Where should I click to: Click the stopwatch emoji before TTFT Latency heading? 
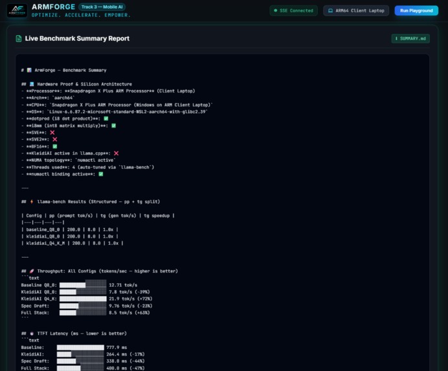[x=32, y=333]
